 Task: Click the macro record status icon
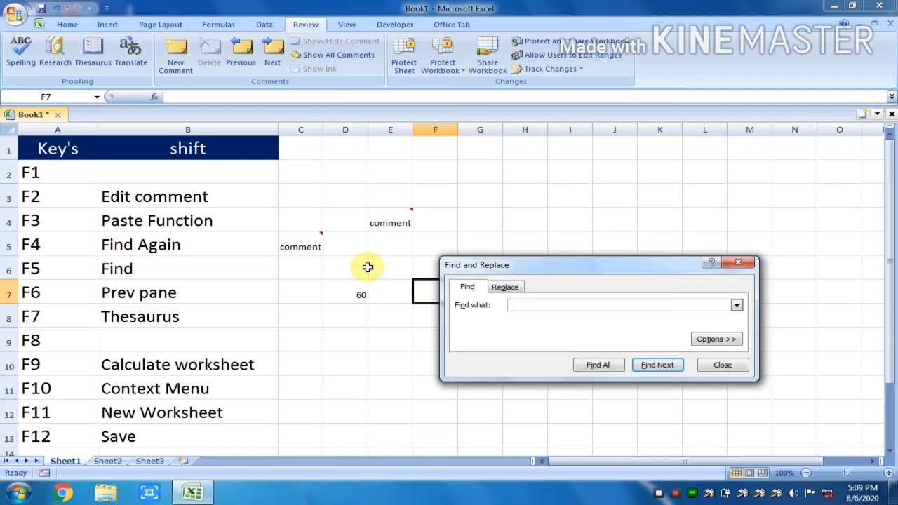click(x=44, y=473)
